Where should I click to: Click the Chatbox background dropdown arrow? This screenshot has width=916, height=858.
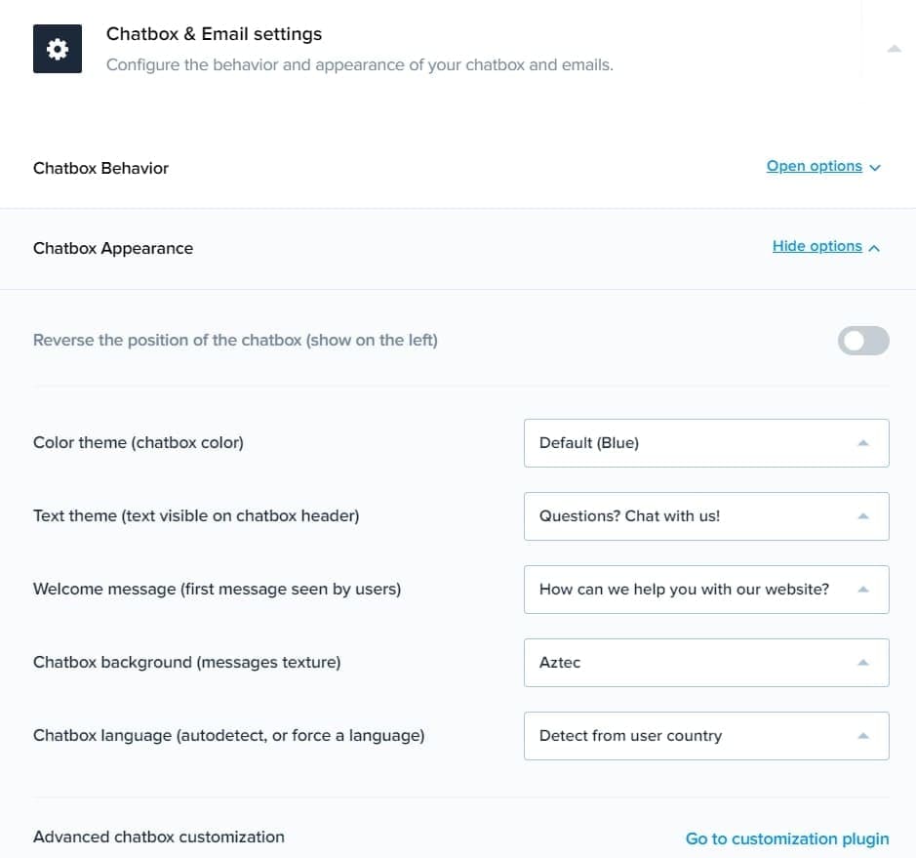point(862,663)
